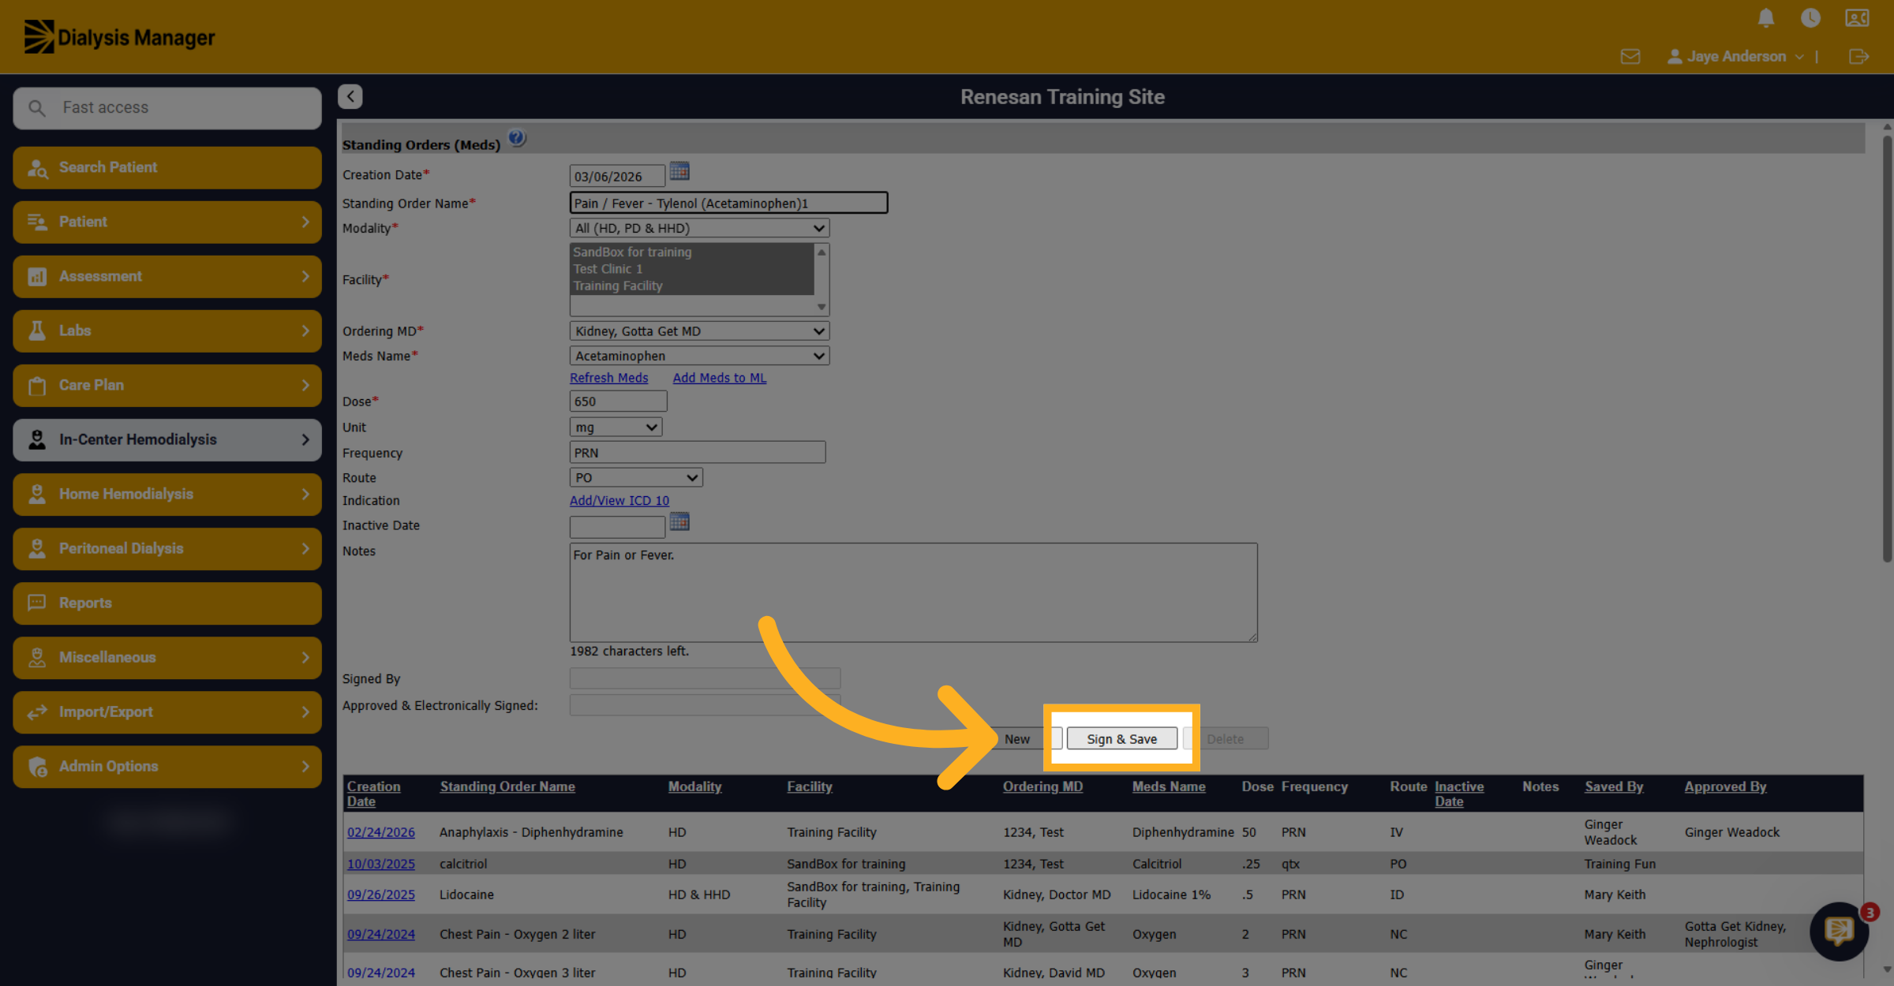Click the Dose input field
Image resolution: width=1894 pixels, height=986 pixels.
[x=618, y=401]
